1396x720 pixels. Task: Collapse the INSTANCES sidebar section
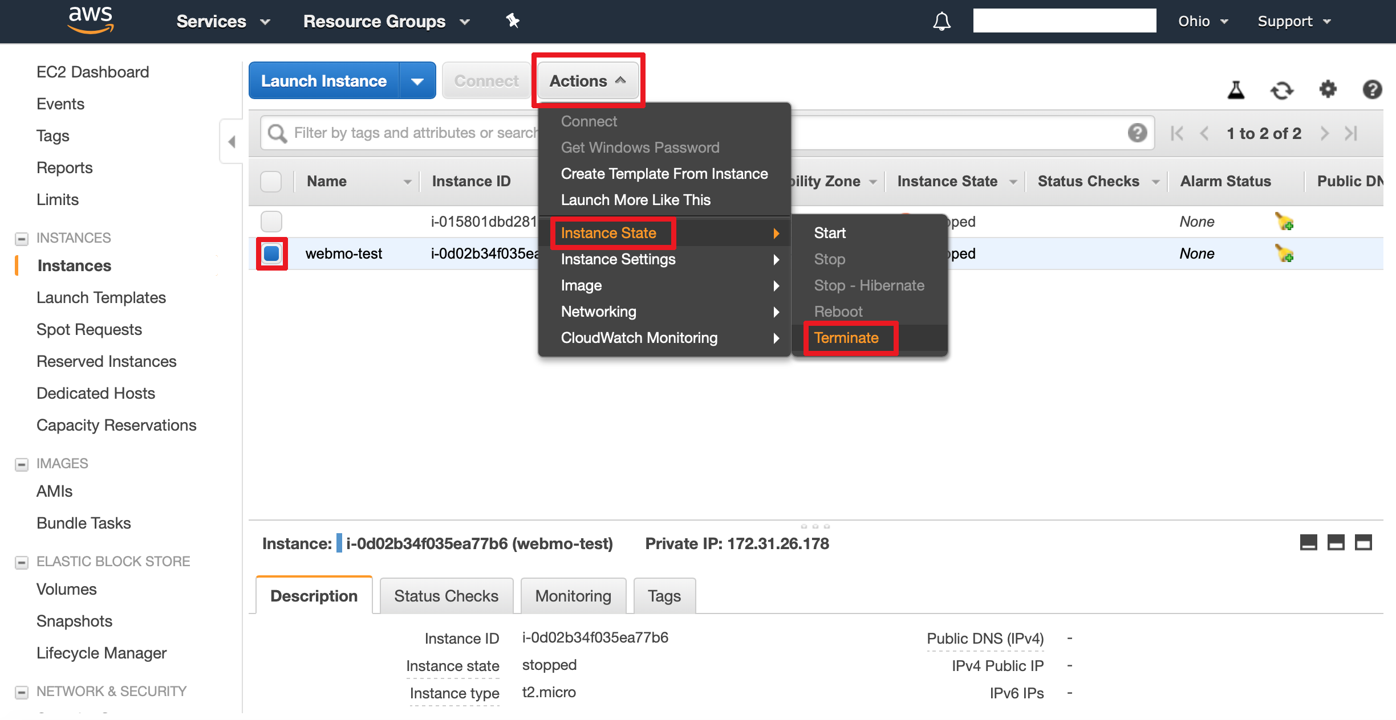22,238
